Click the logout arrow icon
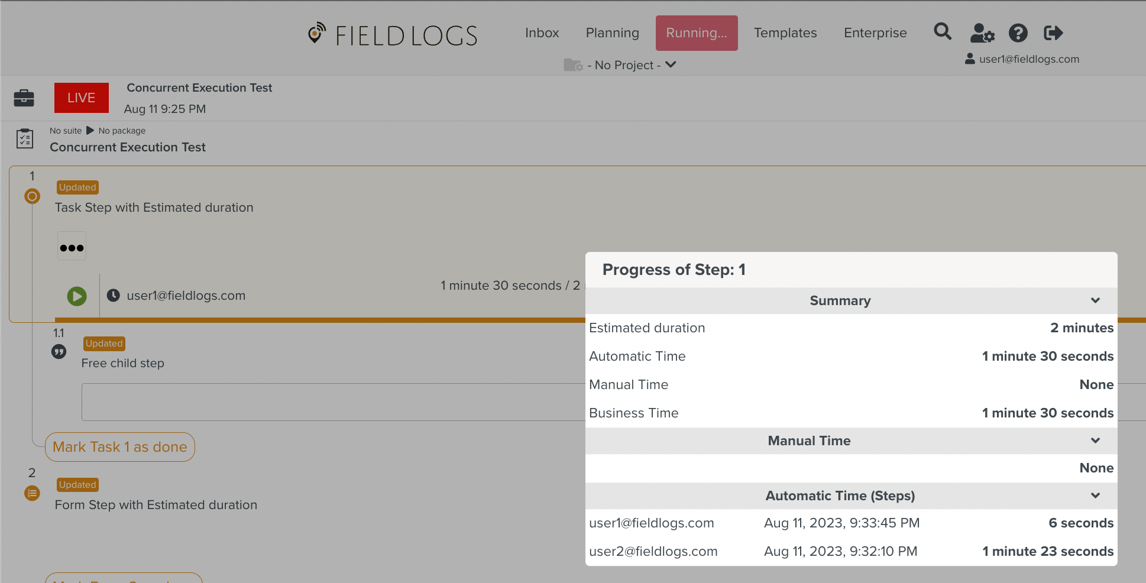Screen dimensions: 1146x583 pyautogui.click(x=1053, y=33)
